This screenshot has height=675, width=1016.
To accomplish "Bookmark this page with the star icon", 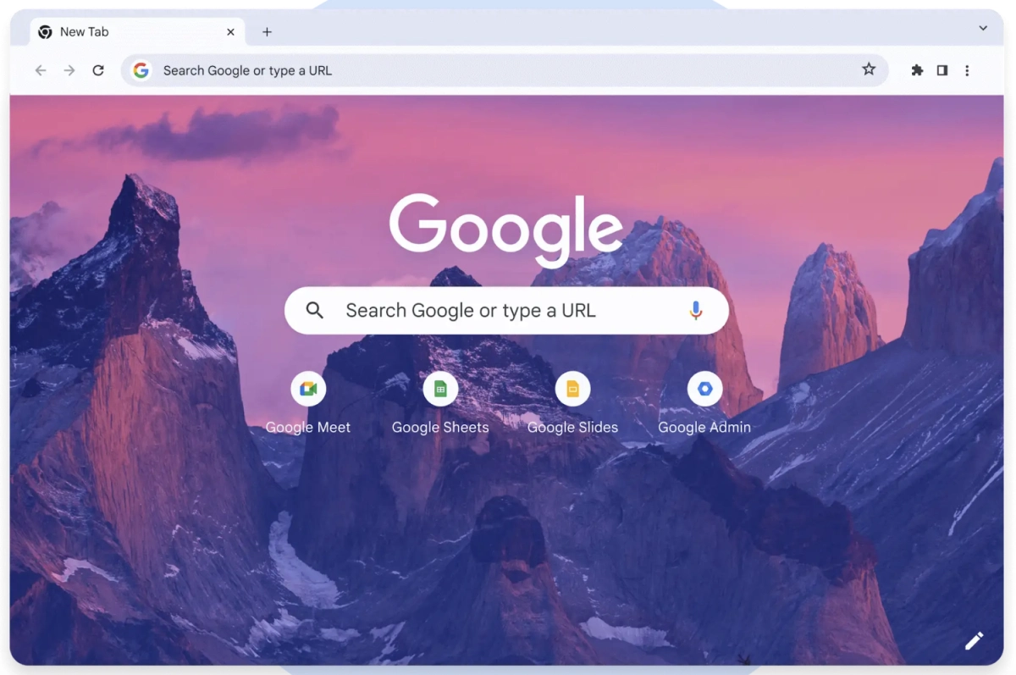I will [x=869, y=69].
